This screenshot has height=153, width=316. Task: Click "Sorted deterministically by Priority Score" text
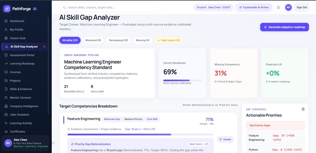210,105
